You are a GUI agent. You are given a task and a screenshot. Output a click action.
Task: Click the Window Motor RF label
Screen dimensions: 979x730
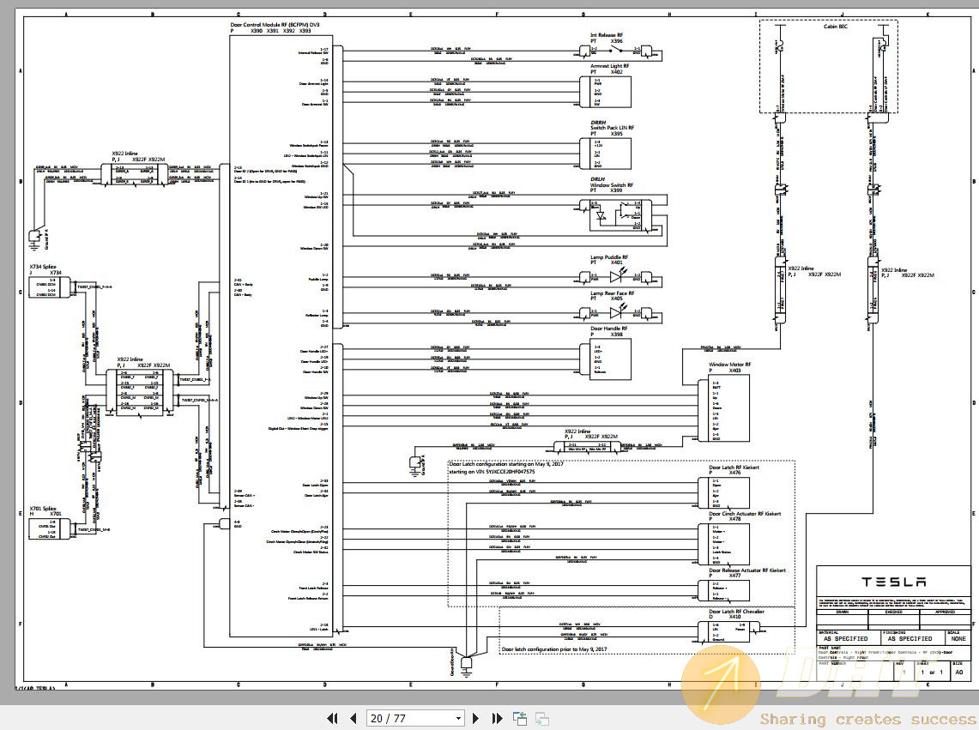[730, 365]
